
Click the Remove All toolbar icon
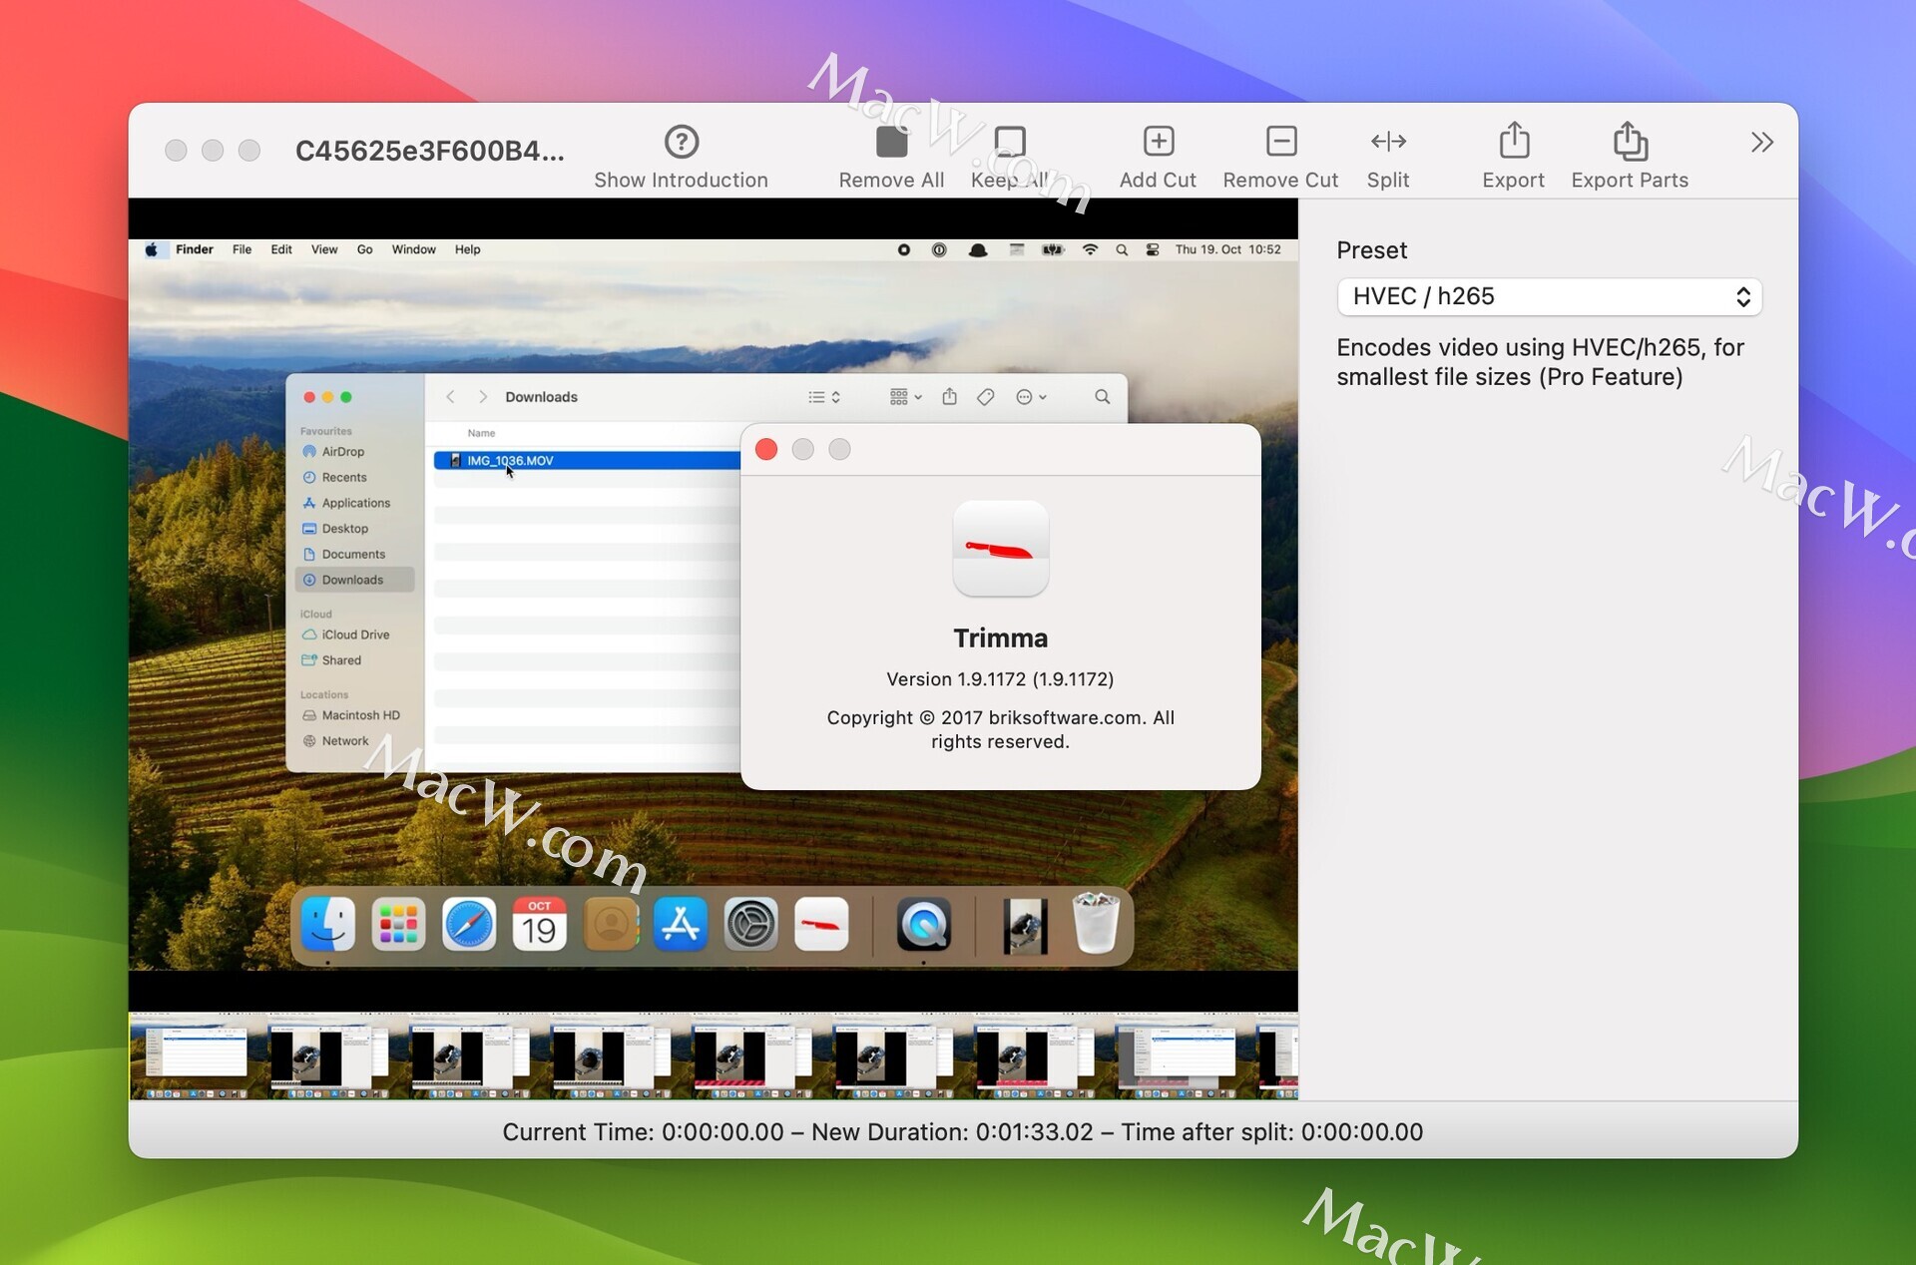[x=891, y=142]
